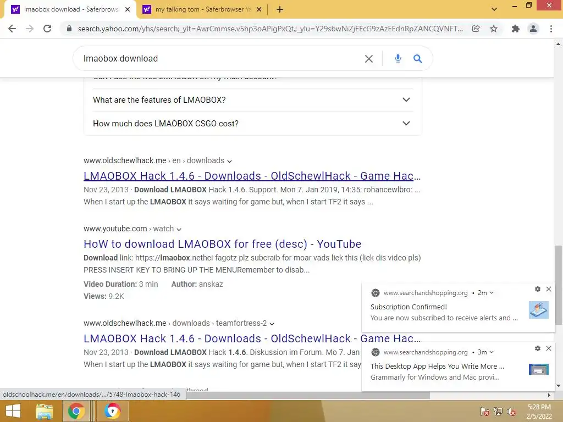Screen dimensions: 563x422
Task: Click the www.oldschewlhack.me en downloads URL
Action: click(x=154, y=160)
